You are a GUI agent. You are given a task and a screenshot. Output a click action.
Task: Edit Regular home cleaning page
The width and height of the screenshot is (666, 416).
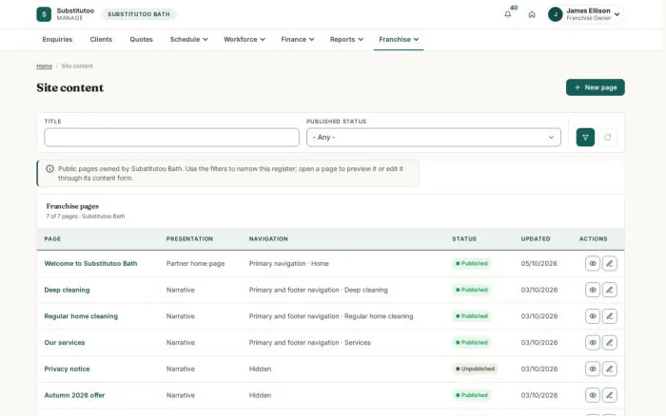(610, 316)
